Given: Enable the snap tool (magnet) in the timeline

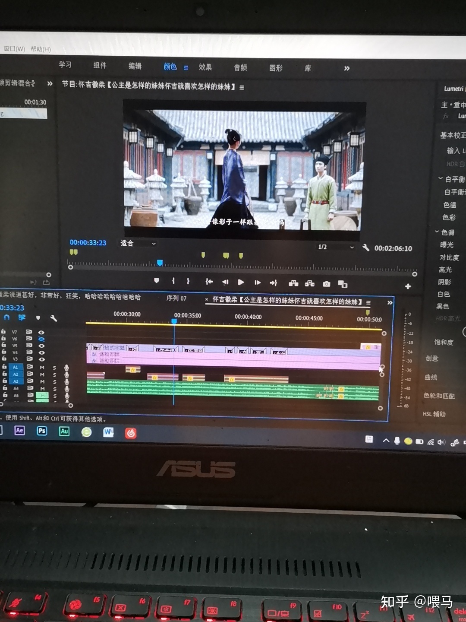Looking at the screenshot, I should [x=6, y=317].
